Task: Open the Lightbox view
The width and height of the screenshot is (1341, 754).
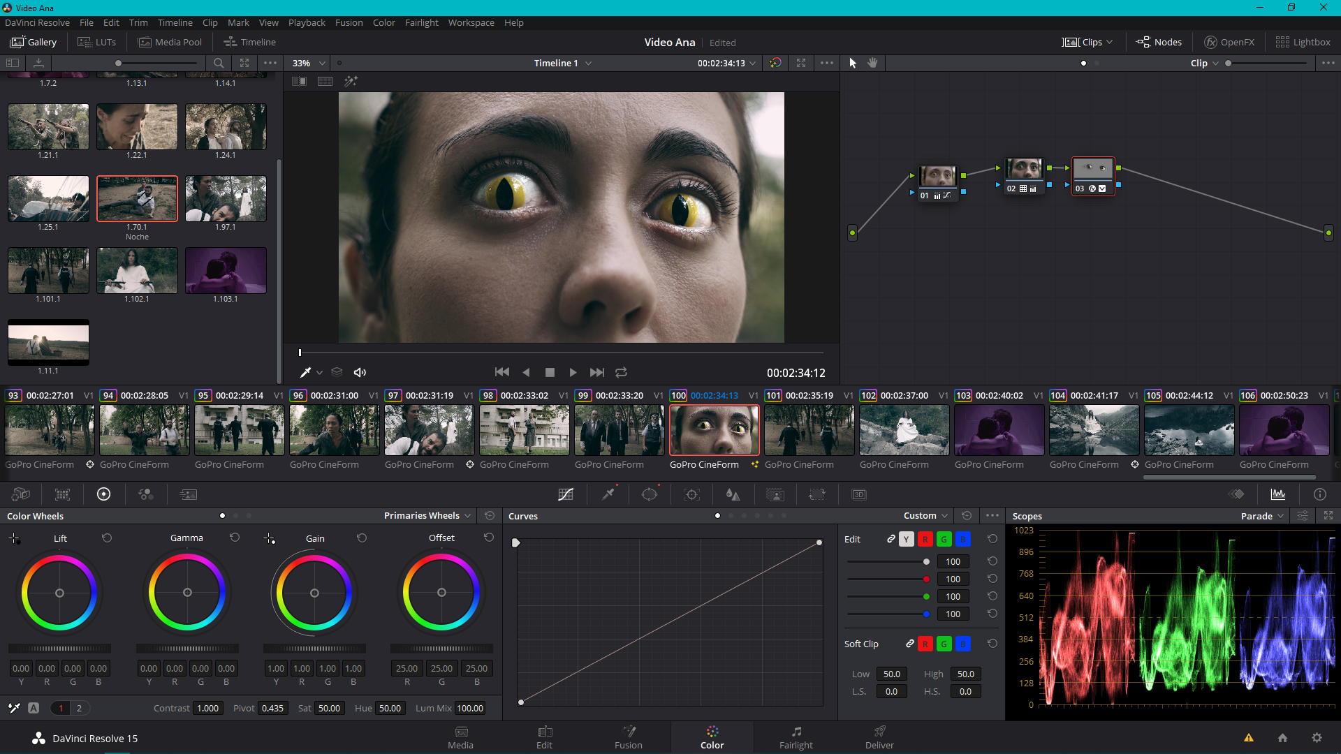Action: click(1303, 42)
